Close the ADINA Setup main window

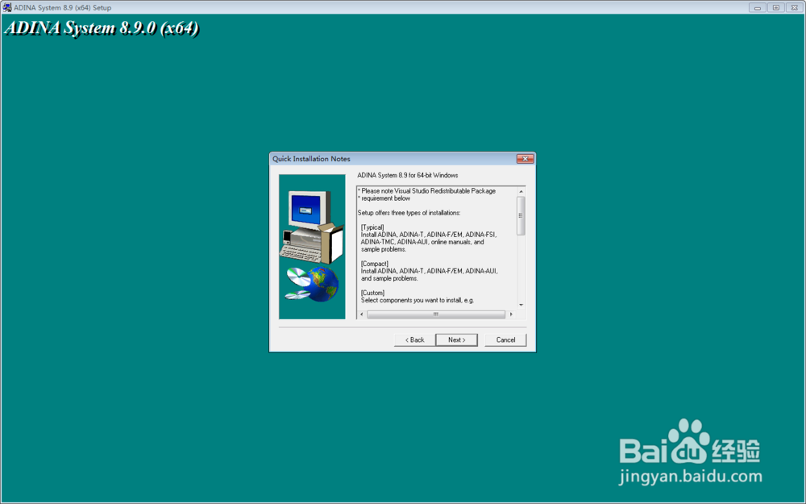pos(795,8)
